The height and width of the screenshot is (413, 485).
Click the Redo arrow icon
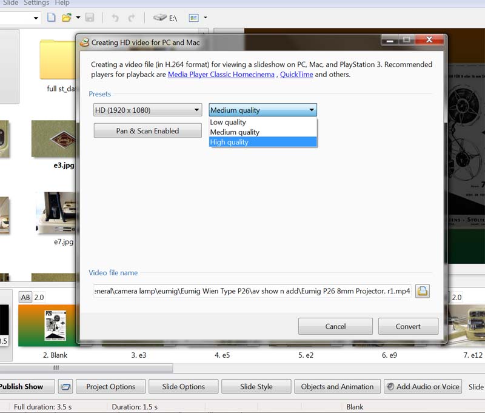[131, 18]
